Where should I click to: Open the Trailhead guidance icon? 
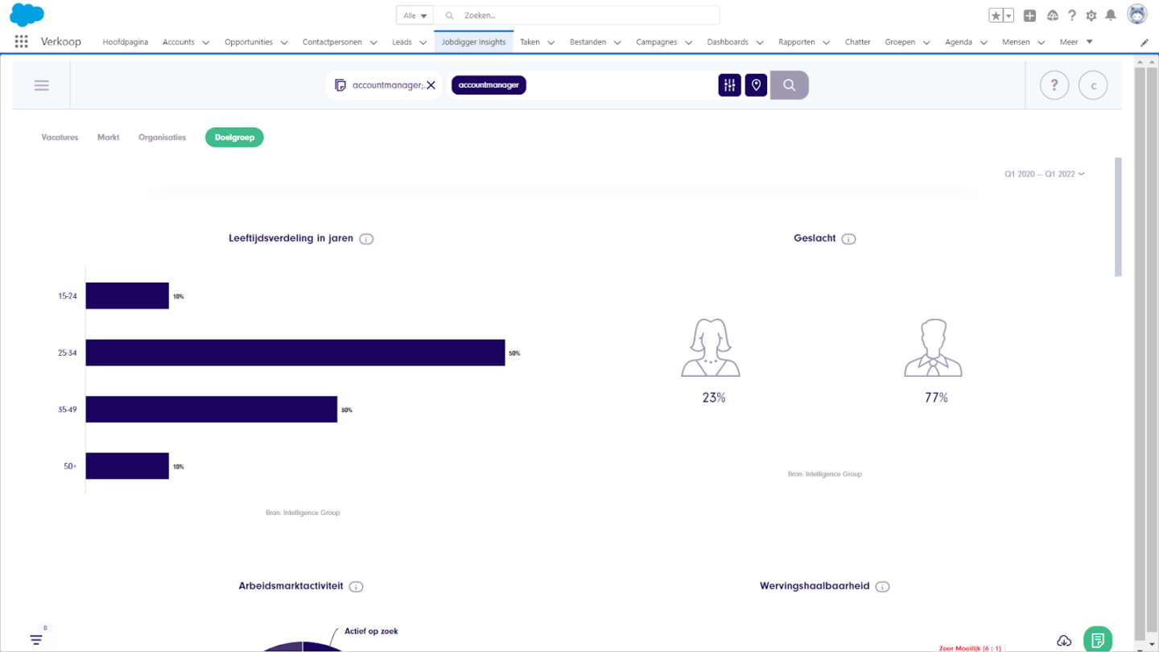[1052, 15]
